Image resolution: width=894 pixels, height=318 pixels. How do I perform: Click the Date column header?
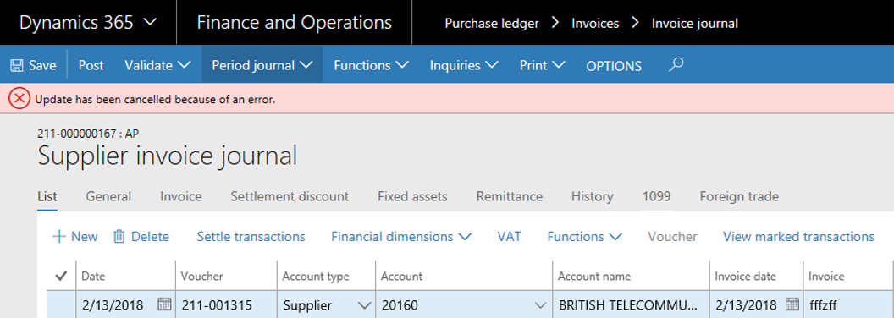(93, 277)
